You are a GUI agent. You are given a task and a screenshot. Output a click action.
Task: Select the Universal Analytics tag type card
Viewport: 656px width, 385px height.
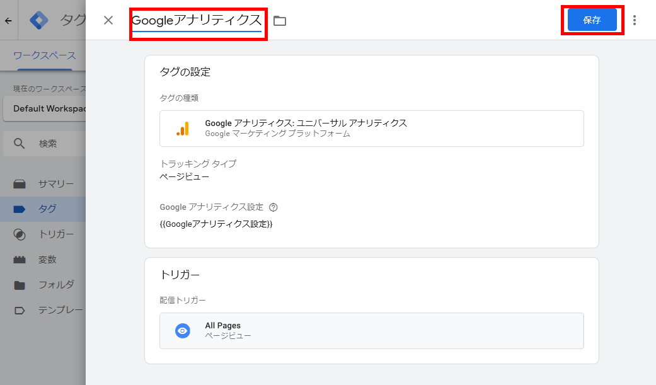(372, 129)
